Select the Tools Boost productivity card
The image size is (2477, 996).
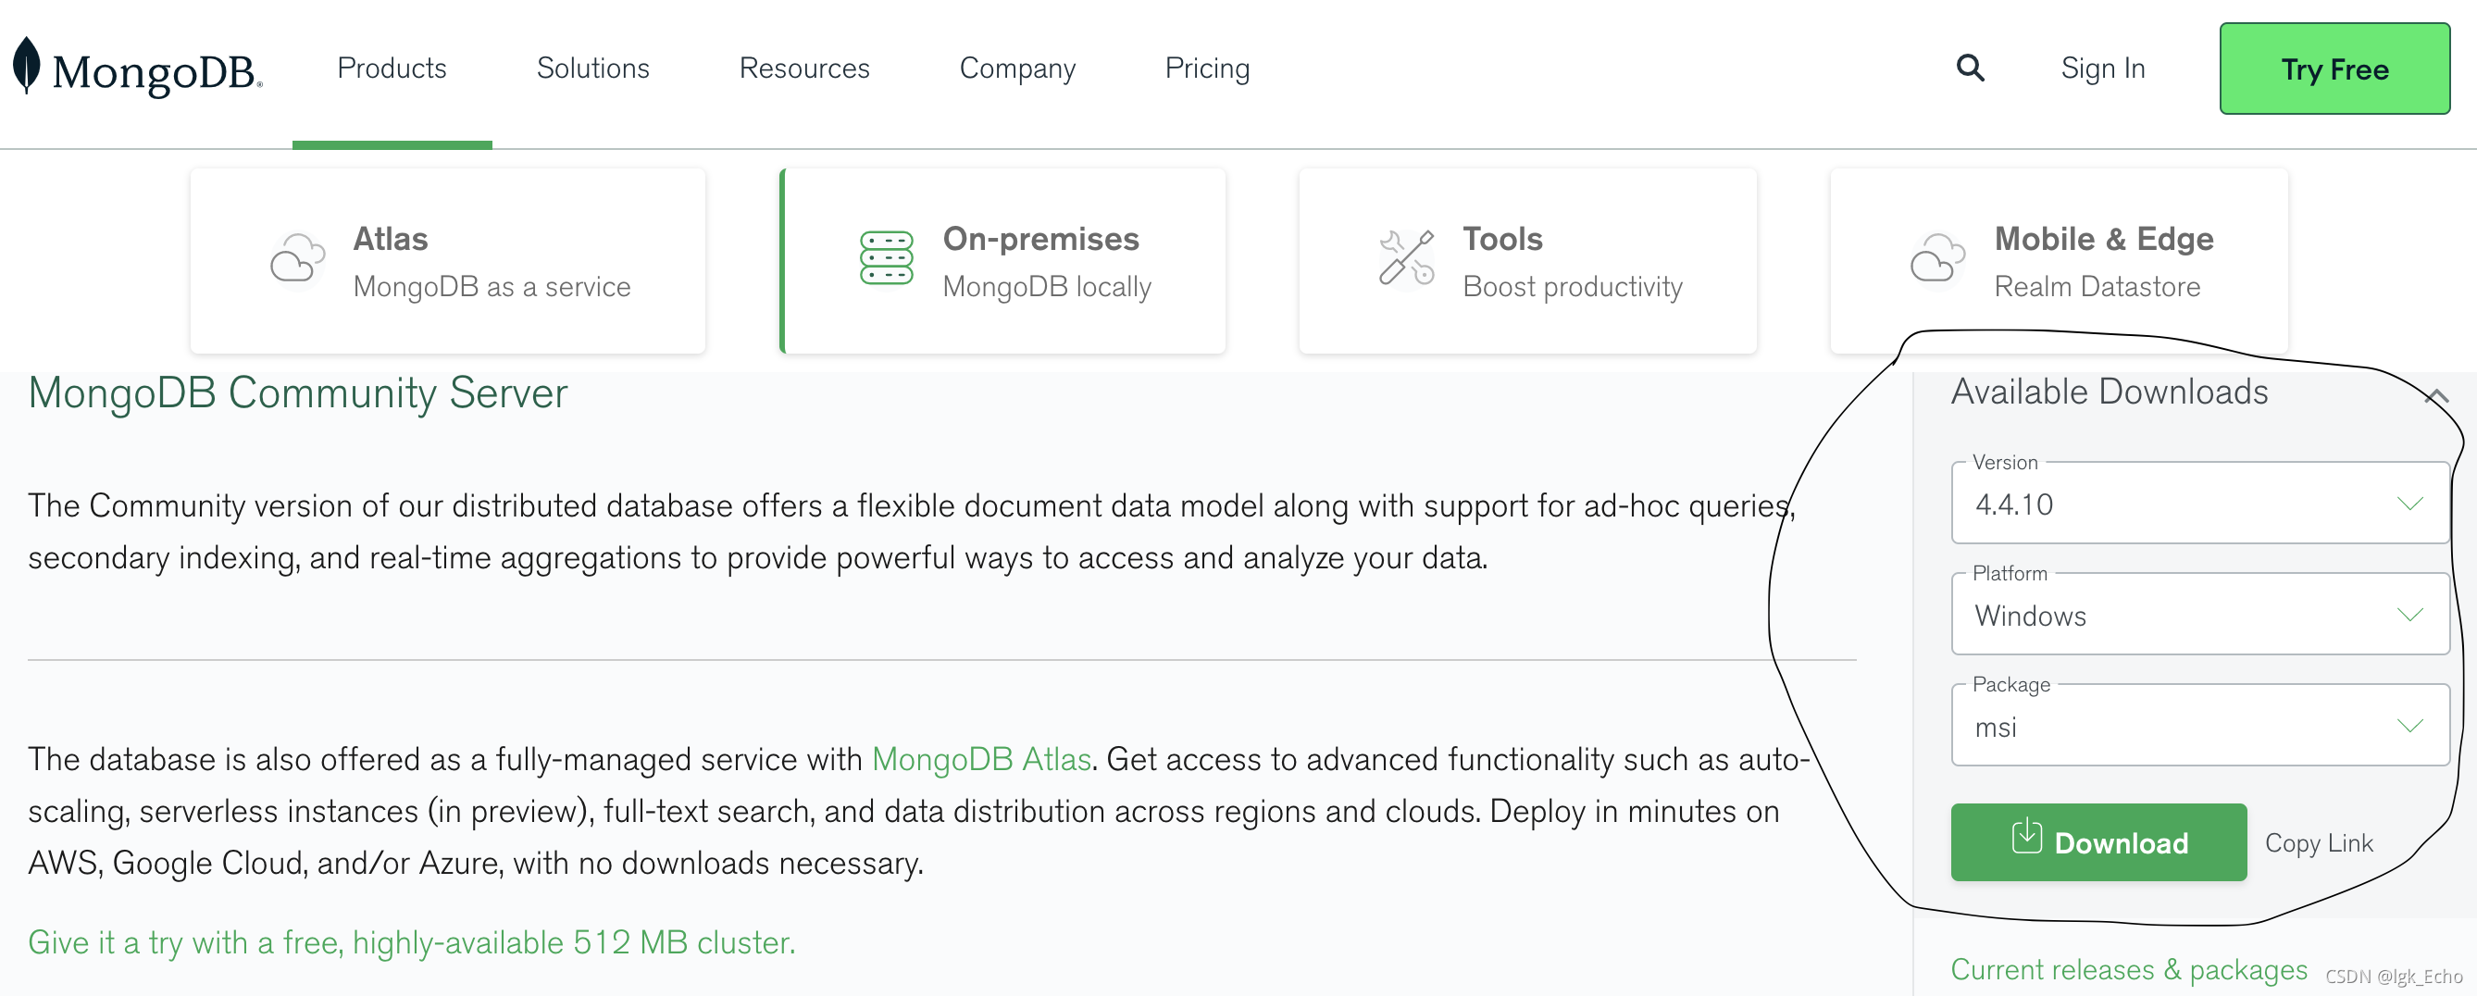pyautogui.click(x=1527, y=260)
